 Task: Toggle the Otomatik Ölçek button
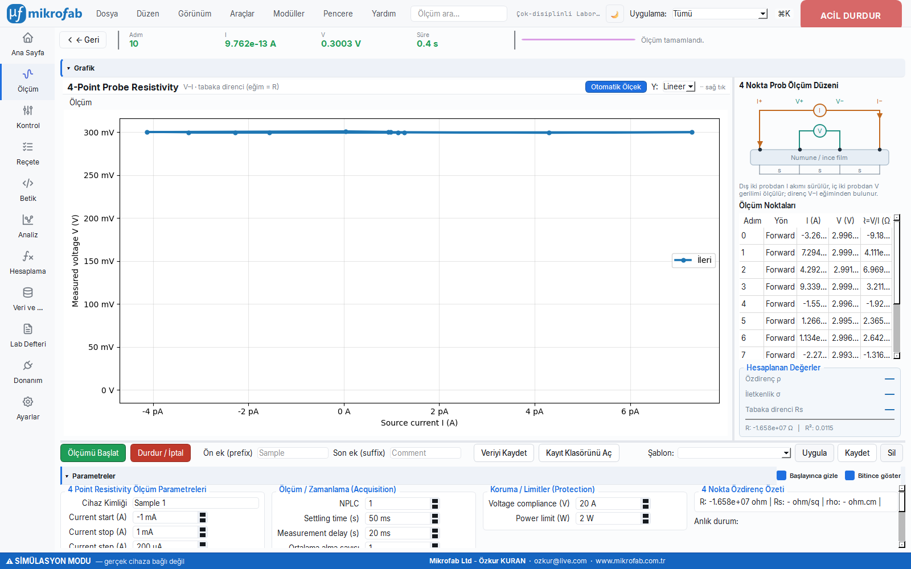[615, 87]
